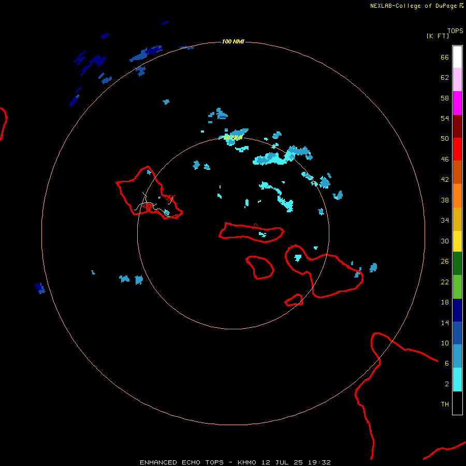
Task: Click the cyan 10 K FT swatch
Action: [457, 380]
